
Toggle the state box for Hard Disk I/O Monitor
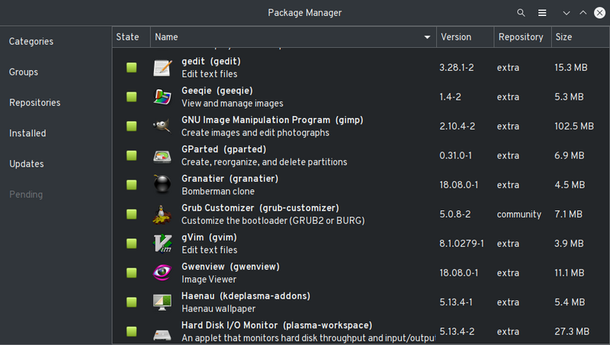(x=131, y=331)
